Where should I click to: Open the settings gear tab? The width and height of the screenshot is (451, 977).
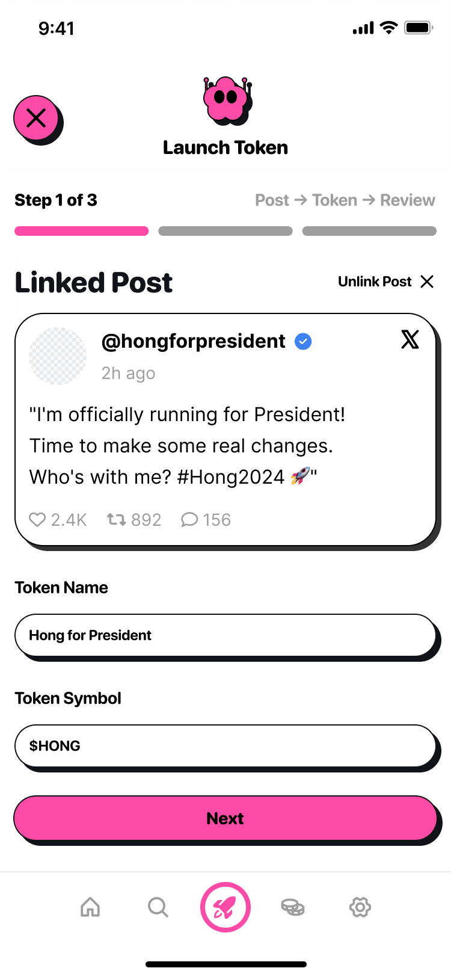click(360, 907)
